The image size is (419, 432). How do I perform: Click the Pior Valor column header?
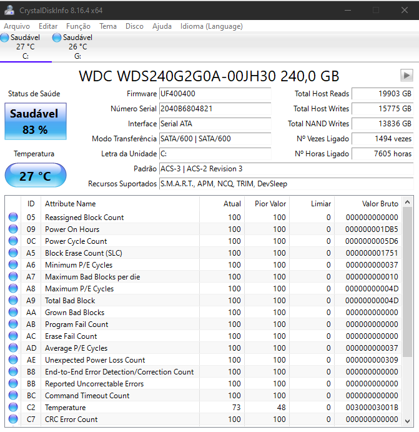tap(267, 204)
